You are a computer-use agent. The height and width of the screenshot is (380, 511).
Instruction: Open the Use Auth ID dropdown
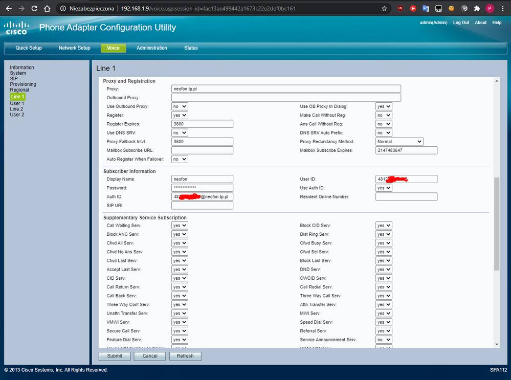pos(384,188)
